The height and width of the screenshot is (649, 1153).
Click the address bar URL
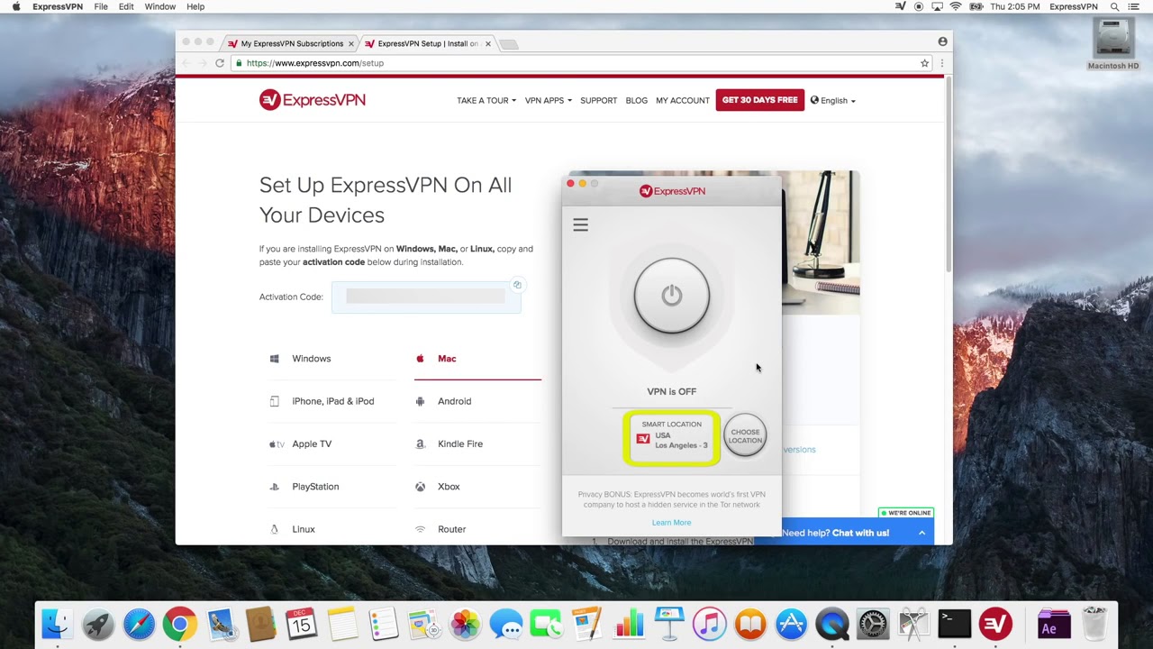[314, 63]
